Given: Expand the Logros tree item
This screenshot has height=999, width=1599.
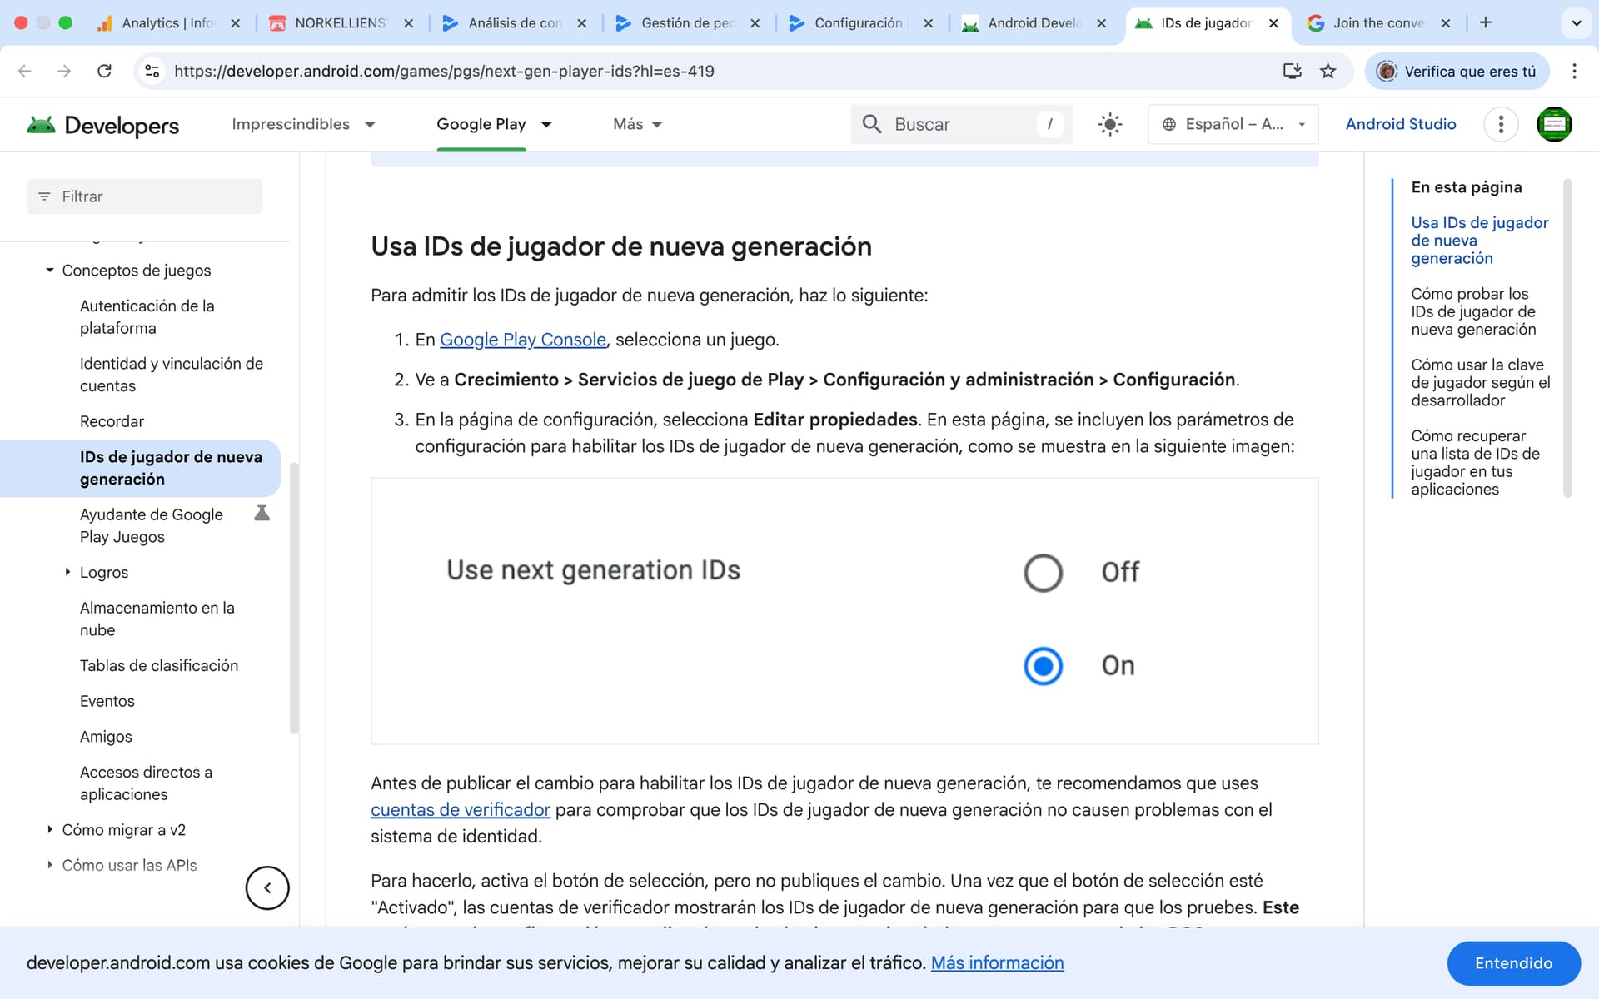Looking at the screenshot, I should pyautogui.click(x=67, y=572).
